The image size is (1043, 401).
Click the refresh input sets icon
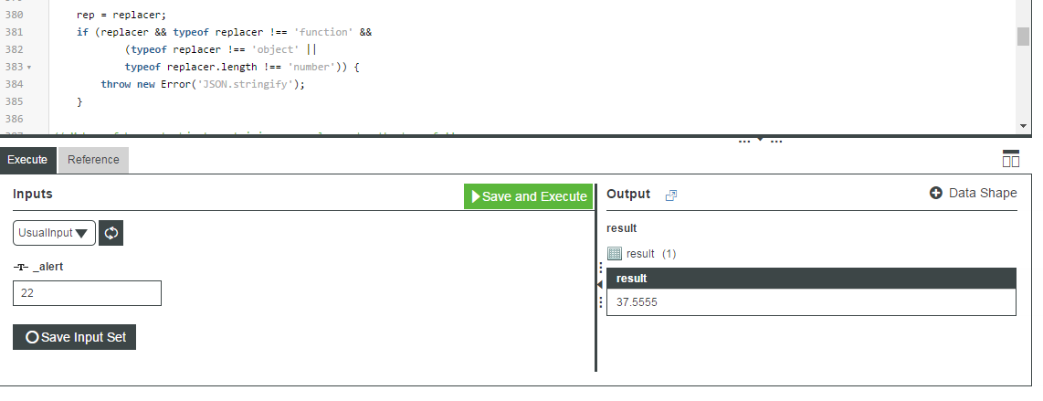pos(111,233)
